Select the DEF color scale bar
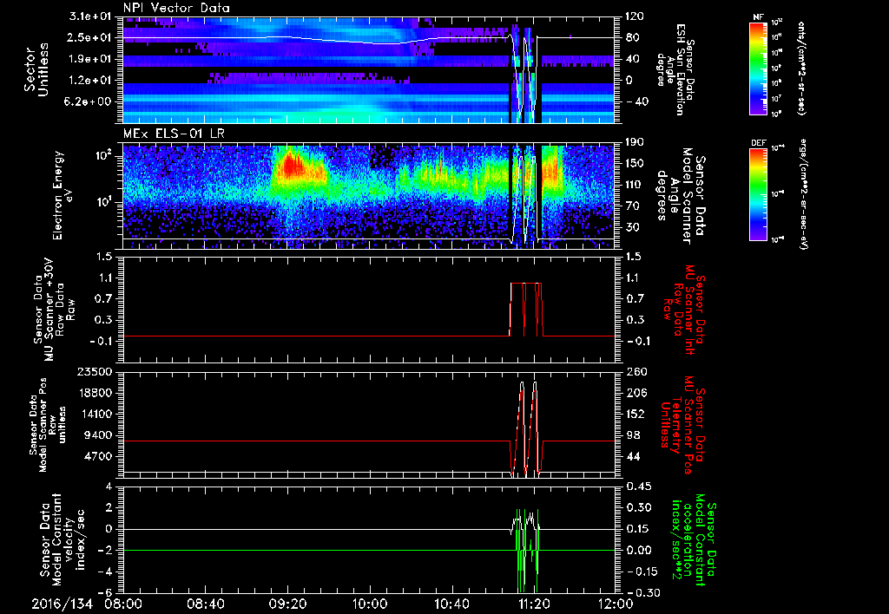Viewport: 889px width, 614px height. [759, 194]
